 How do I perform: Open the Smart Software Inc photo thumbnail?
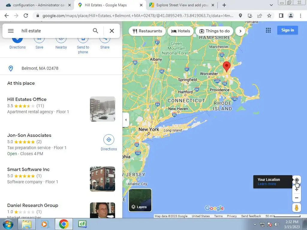[103, 179]
